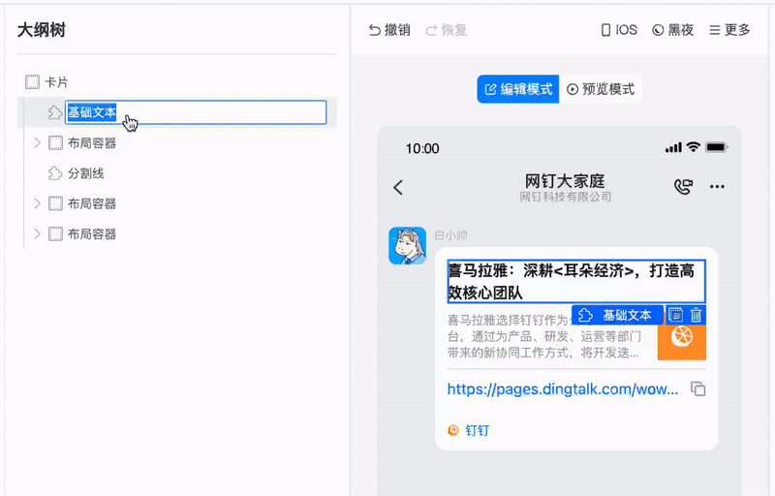
Task: Click the phone call icon in chat header
Action: (x=683, y=186)
